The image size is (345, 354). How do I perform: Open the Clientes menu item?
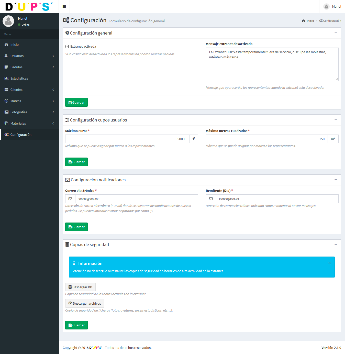click(x=29, y=90)
